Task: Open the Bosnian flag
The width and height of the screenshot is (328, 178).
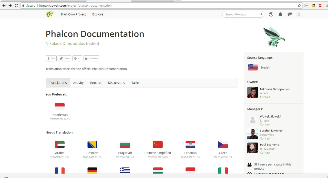Action: point(92,144)
